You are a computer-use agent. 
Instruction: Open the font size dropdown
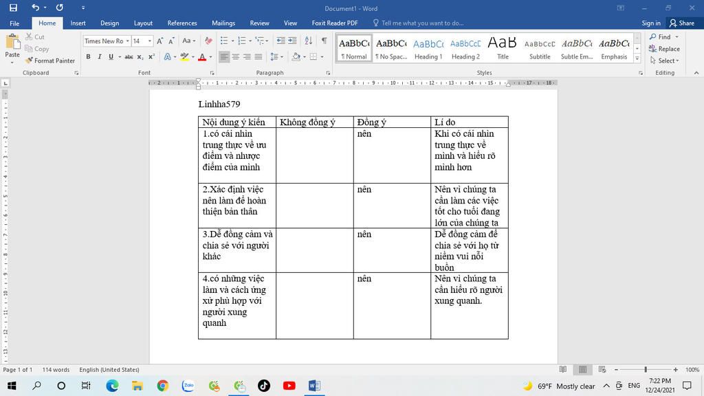[149, 41]
